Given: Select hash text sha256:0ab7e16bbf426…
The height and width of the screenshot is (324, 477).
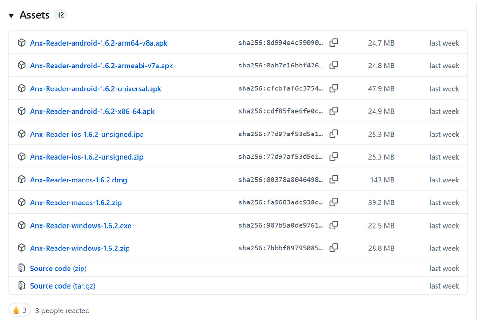Looking at the screenshot, I should tap(280, 65).
